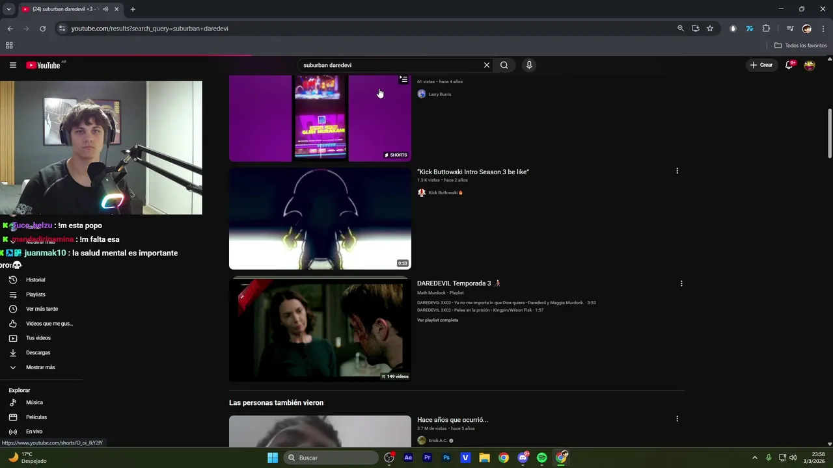
Task: Click the browser back arrow
Action: click(x=10, y=29)
